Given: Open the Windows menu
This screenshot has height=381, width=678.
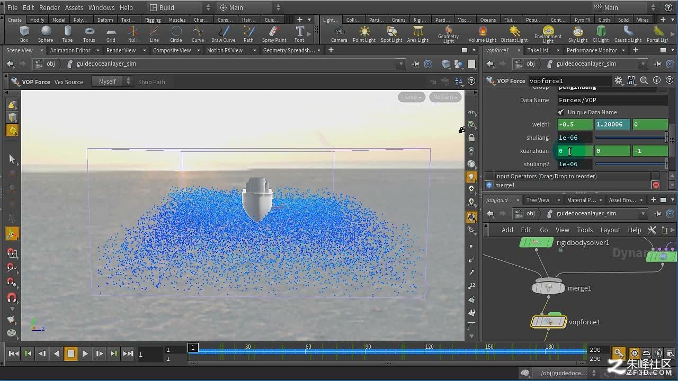Looking at the screenshot, I should [101, 7].
